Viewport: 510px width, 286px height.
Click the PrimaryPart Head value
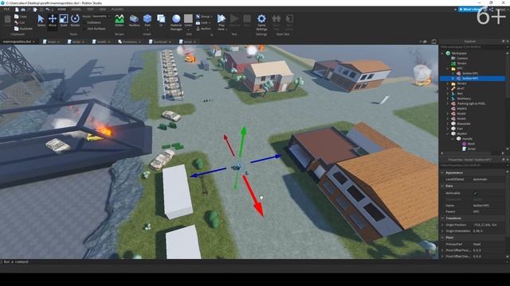pyautogui.click(x=488, y=244)
